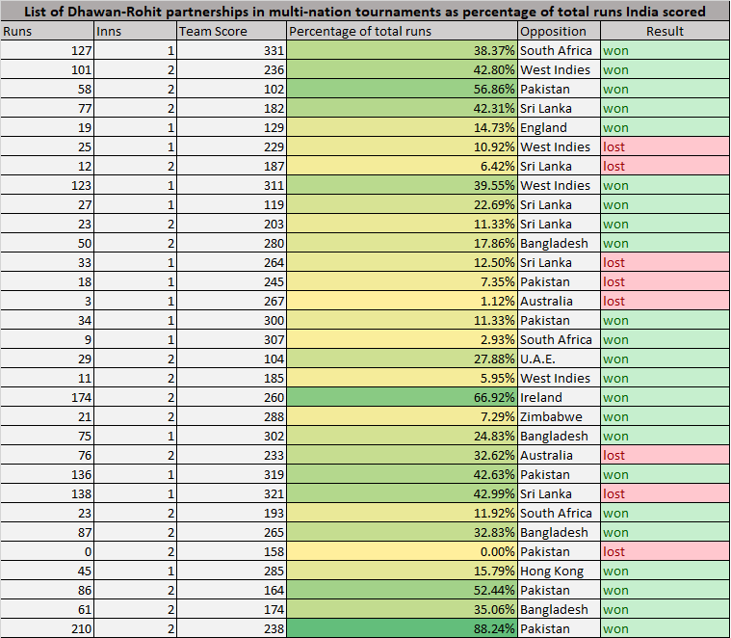The width and height of the screenshot is (731, 638).
Task: Select the percentage cell 32.83%
Action: [x=402, y=532]
